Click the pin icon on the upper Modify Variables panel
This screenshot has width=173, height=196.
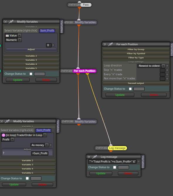(x=11, y=22)
